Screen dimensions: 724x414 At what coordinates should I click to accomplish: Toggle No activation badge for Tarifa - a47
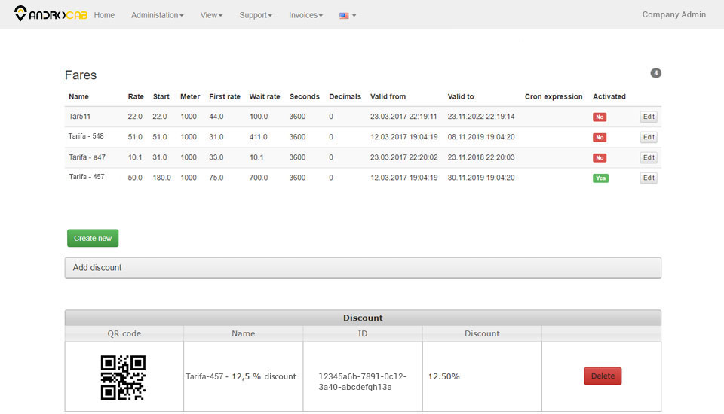pyautogui.click(x=600, y=157)
